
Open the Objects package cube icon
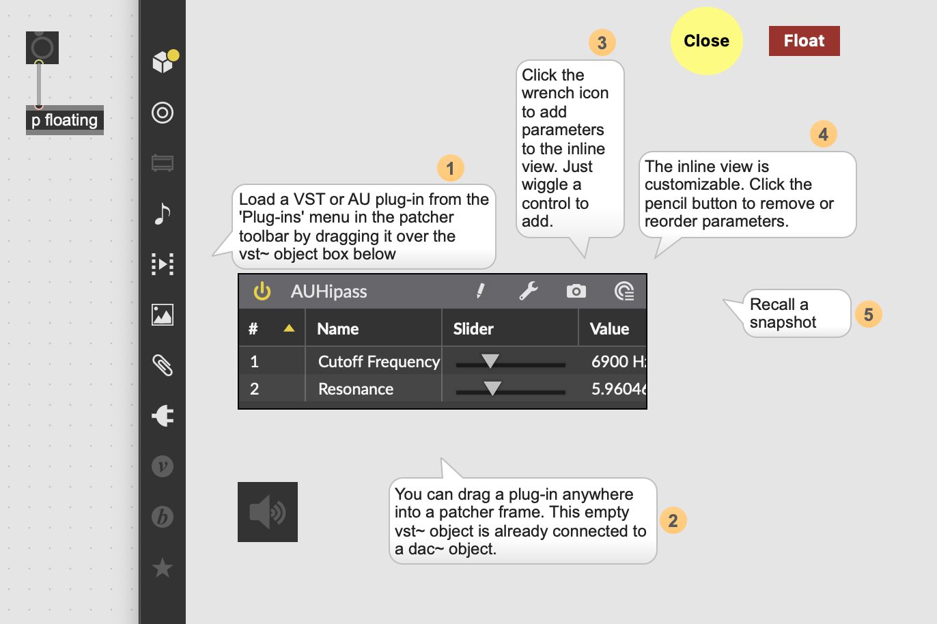coord(163,62)
